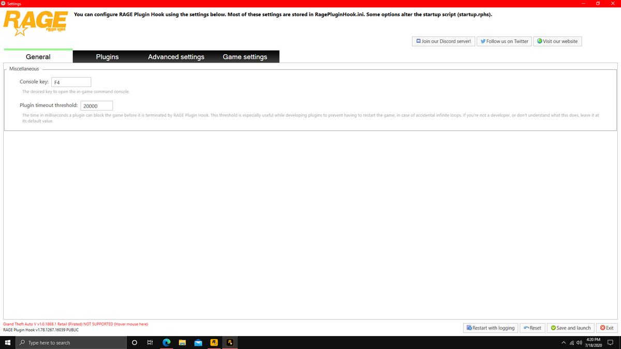Minimize the Settings window
Viewport: 621px width, 349px height.
click(x=583, y=4)
